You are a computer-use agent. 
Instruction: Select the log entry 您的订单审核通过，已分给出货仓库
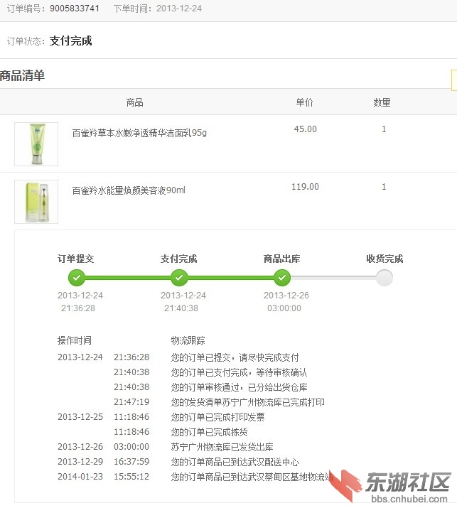point(240,387)
